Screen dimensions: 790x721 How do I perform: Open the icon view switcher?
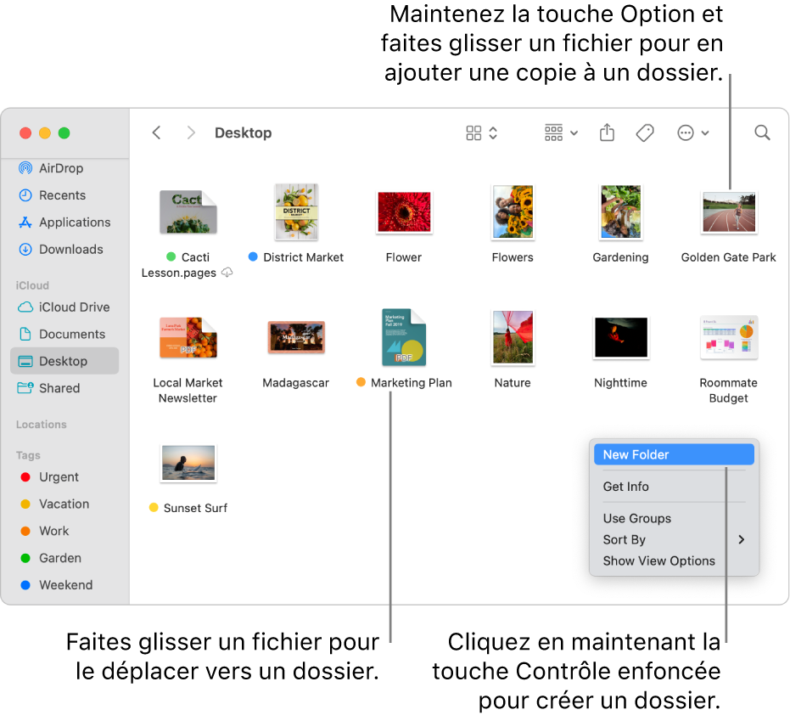(481, 133)
